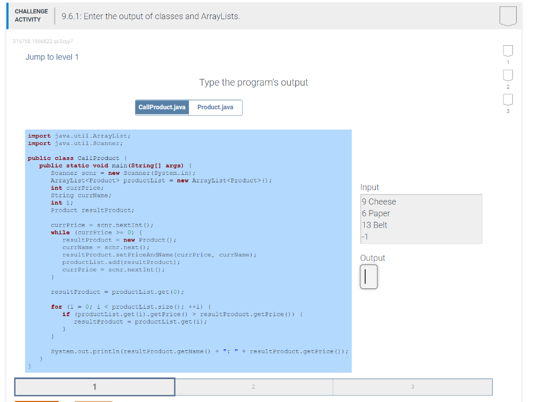Select the CallProduct.java tab
The width and height of the screenshot is (546, 402).
tap(162, 107)
